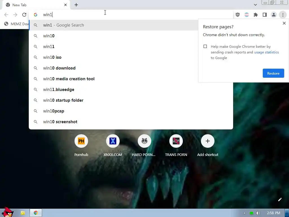Reload the current page
289x217 pixels.
[24, 15]
